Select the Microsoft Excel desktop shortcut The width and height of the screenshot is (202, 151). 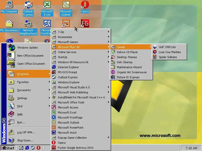coord(47,9)
